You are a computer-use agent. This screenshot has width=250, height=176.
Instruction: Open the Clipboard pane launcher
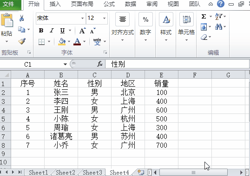tap(29, 52)
